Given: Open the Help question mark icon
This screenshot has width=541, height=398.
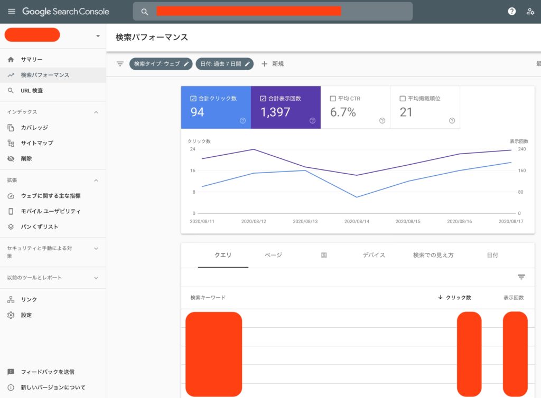Looking at the screenshot, I should [511, 12].
